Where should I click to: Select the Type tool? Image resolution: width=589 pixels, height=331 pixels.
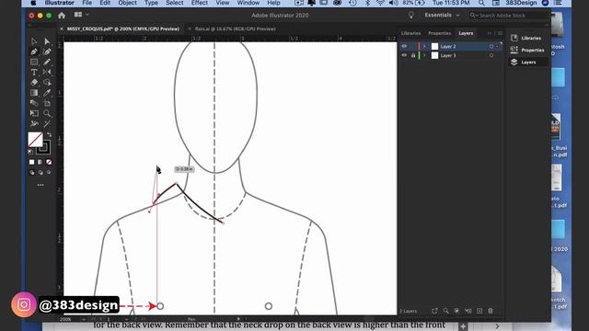pyautogui.click(x=34, y=72)
